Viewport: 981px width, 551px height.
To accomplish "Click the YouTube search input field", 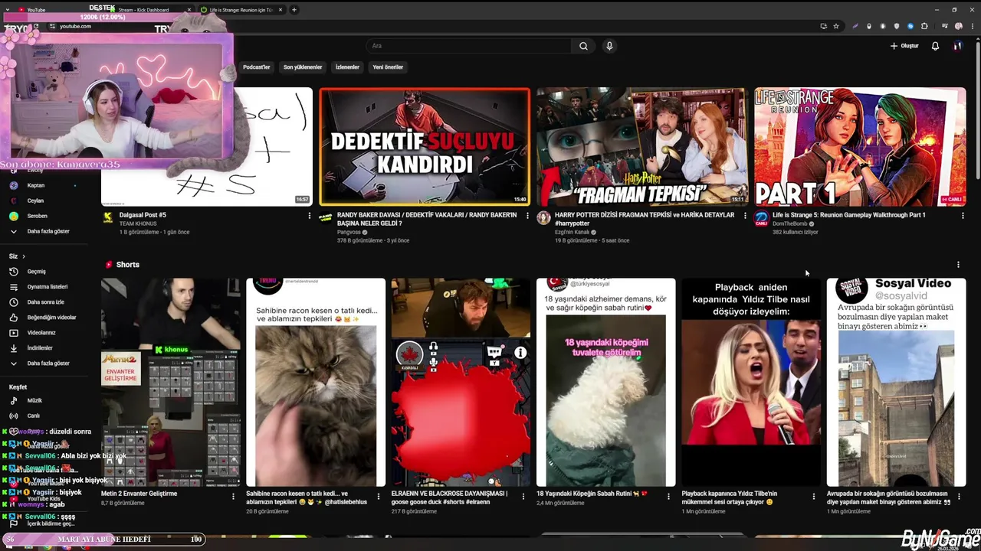I will point(469,46).
